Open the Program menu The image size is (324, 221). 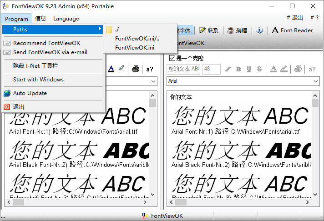point(16,19)
